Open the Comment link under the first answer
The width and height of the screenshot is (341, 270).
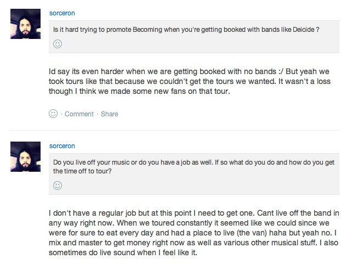79,114
